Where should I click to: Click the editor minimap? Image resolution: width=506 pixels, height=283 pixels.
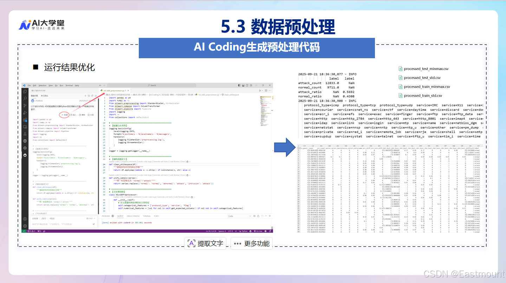[266, 111]
